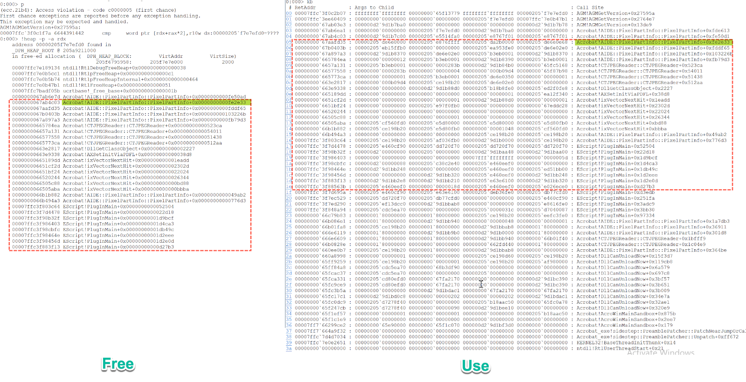Select frame number 0a link
746x382 pixels.
(x=289, y=71)
